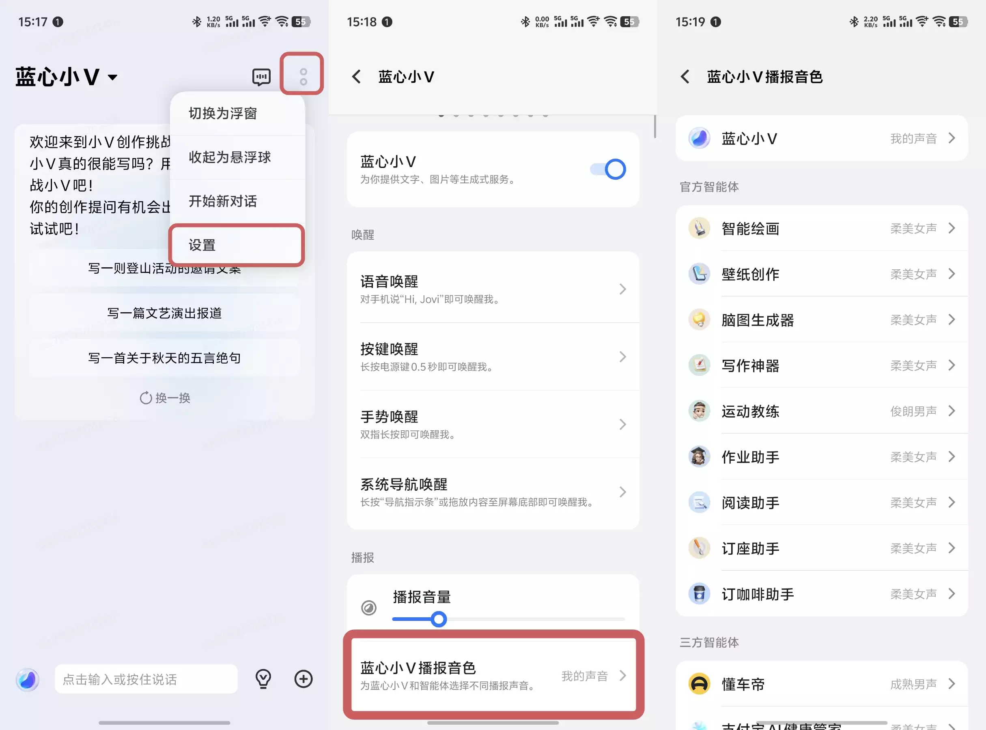Select the 脑图生成器 row label

pos(758,320)
